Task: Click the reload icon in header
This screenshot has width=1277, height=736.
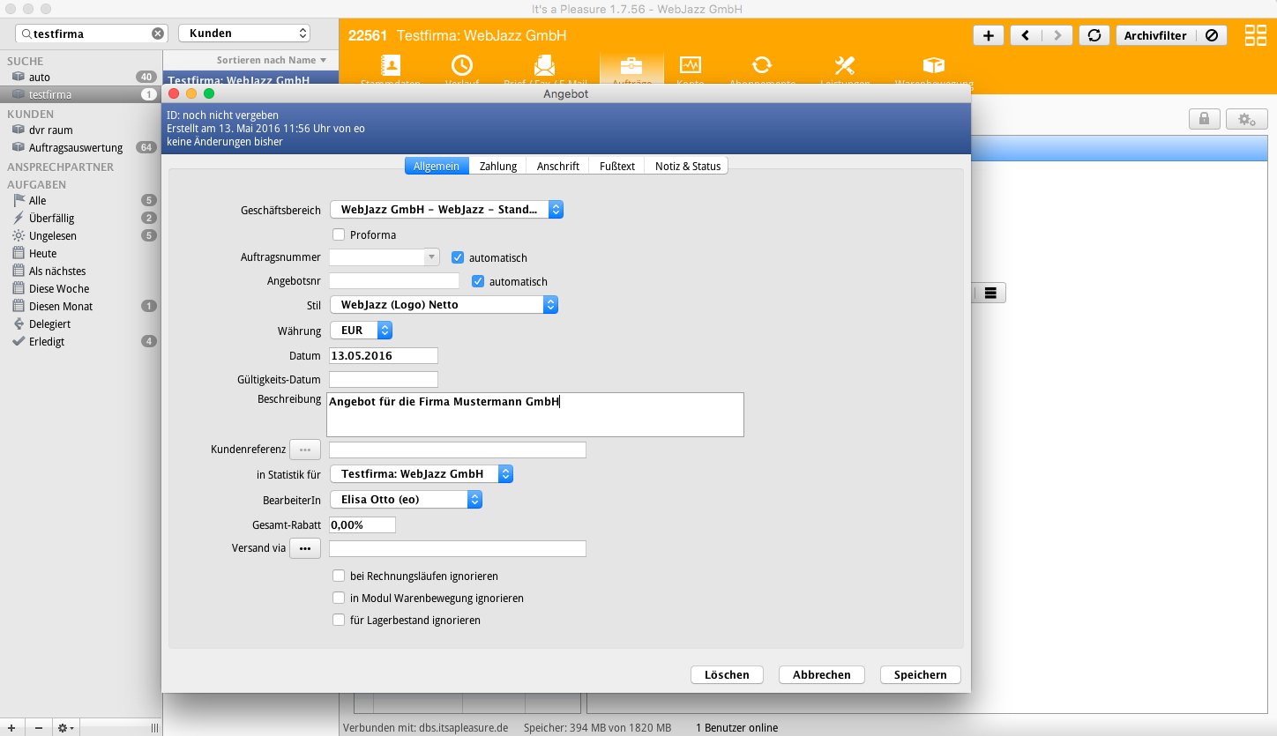Action: pos(1094,35)
